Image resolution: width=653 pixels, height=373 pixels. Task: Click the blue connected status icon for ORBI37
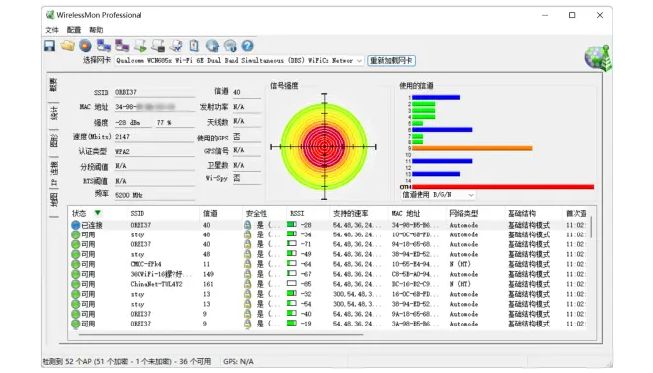tap(76, 225)
